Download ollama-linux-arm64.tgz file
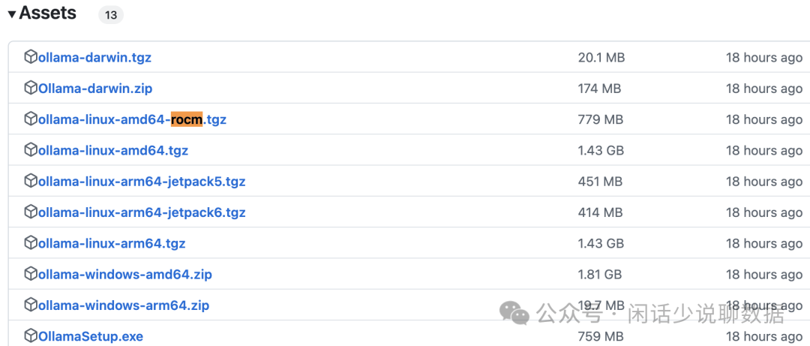810x346 pixels. (112, 244)
